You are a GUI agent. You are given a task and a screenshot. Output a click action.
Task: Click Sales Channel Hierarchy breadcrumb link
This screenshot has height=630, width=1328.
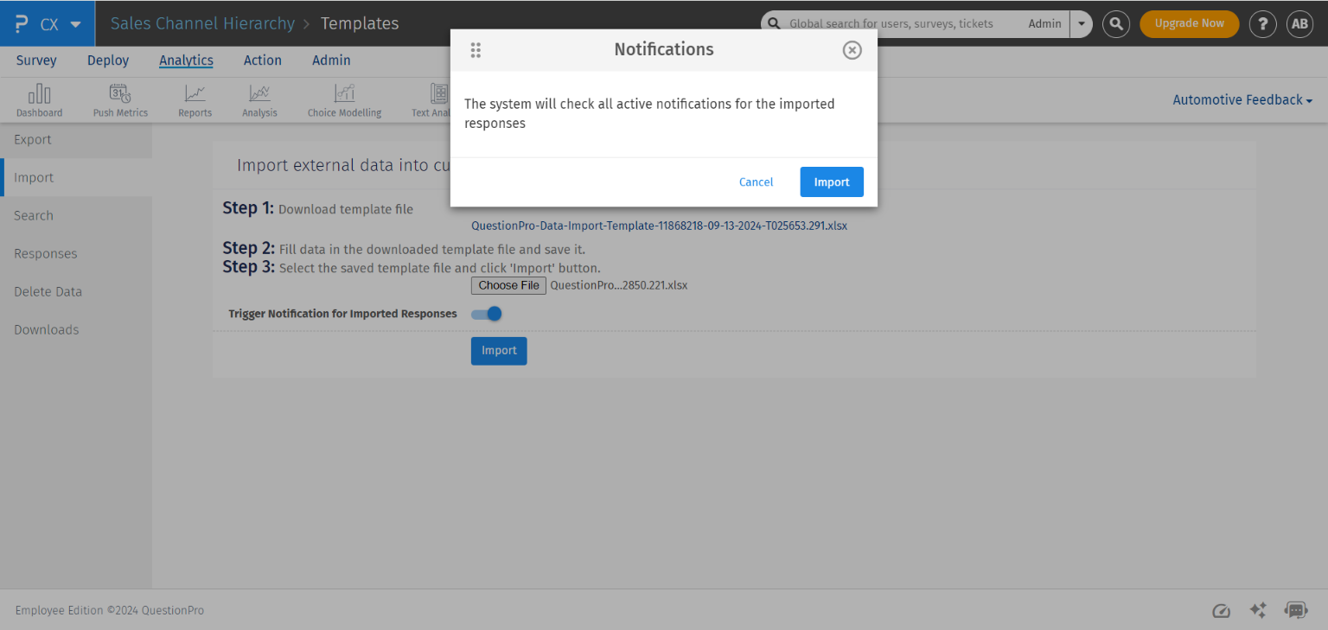[x=202, y=23]
